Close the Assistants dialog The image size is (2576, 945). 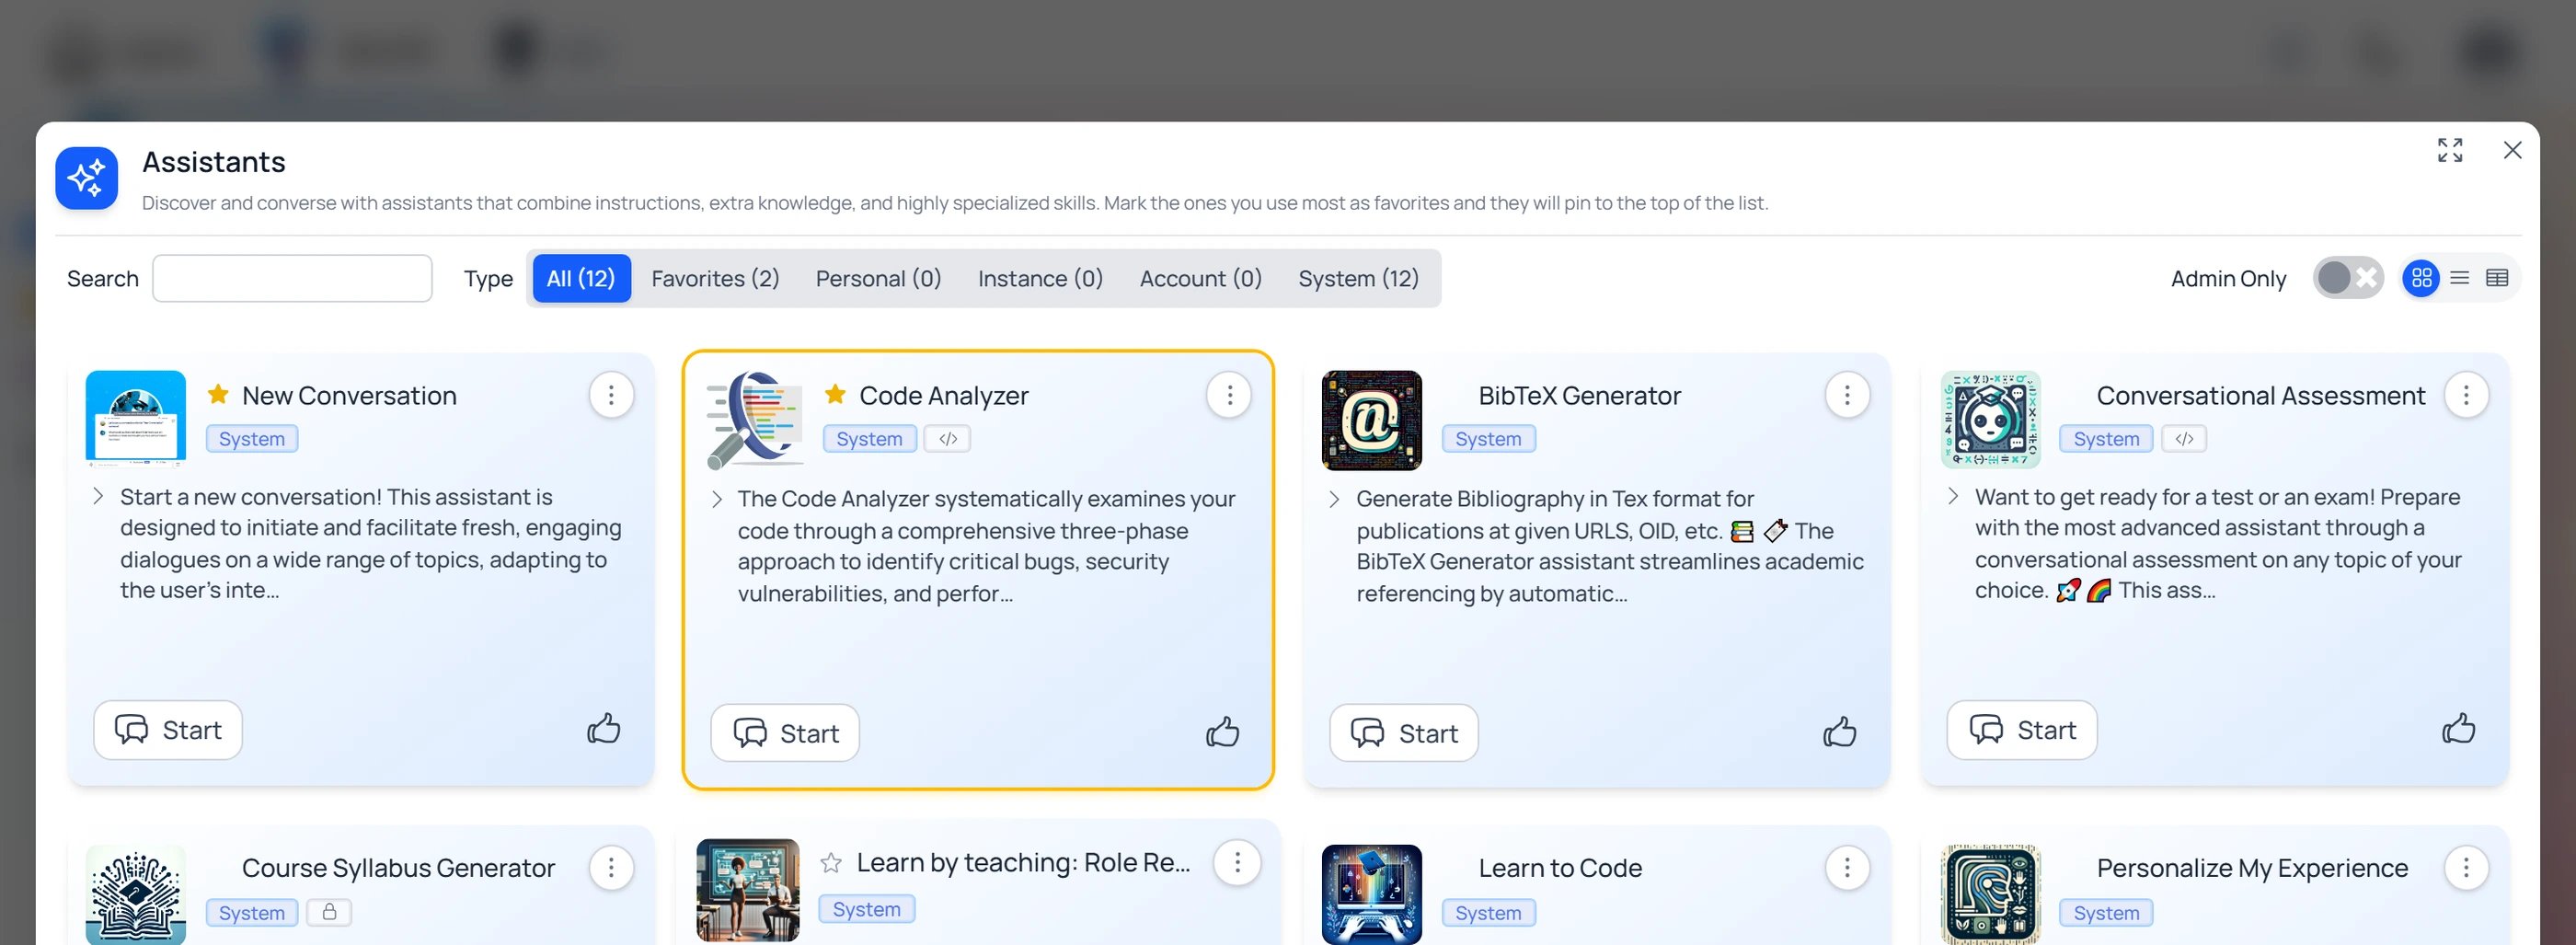point(2512,150)
